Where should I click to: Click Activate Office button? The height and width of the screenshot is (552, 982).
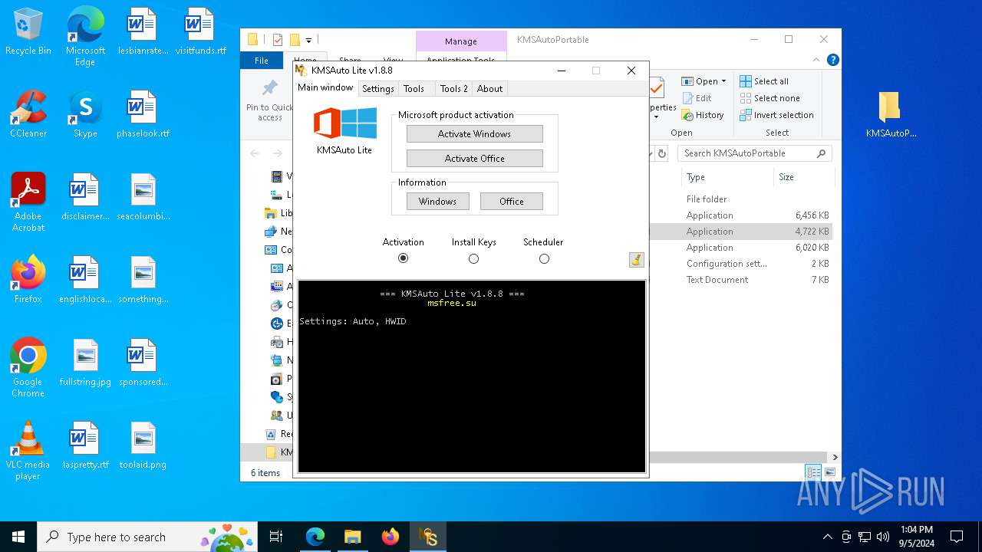(474, 158)
